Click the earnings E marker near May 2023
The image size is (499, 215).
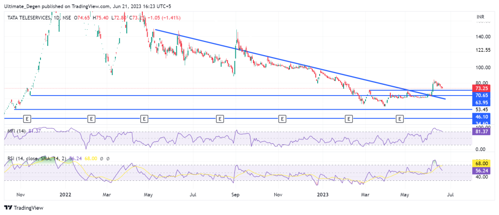click(x=400, y=119)
